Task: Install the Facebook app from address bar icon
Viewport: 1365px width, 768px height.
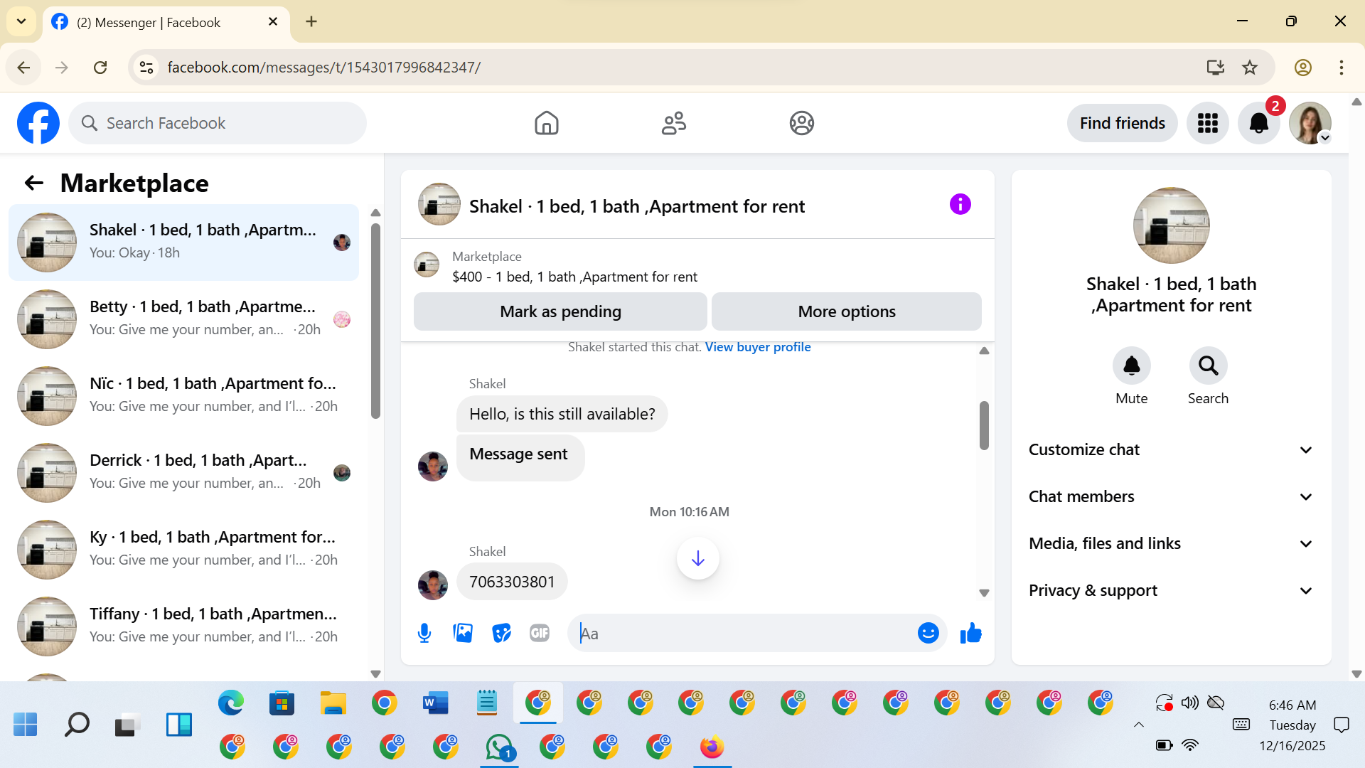Action: click(x=1215, y=68)
